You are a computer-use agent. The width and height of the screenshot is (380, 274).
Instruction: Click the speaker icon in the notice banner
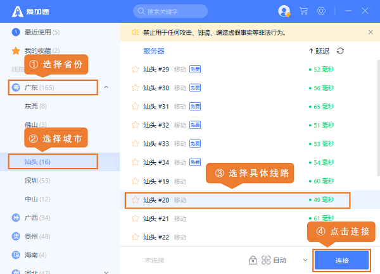[135, 32]
